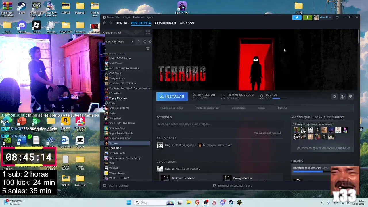Open Punto de encuentro link
The image size is (368, 207).
(x=207, y=108)
